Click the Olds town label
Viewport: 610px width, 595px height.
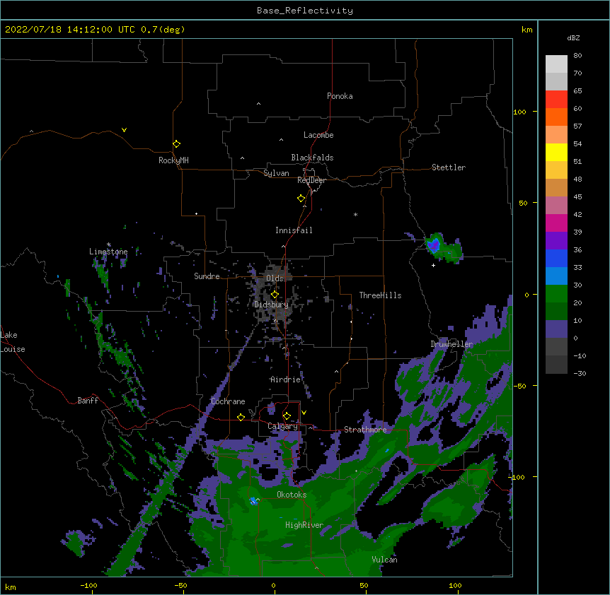[x=275, y=278]
